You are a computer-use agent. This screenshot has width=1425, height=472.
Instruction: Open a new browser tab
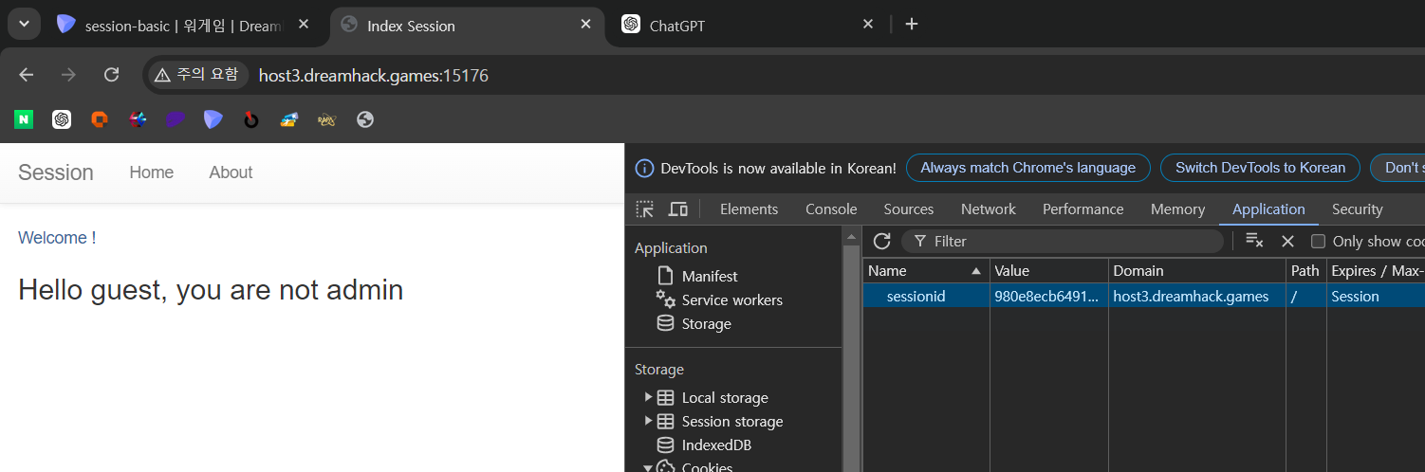(912, 25)
